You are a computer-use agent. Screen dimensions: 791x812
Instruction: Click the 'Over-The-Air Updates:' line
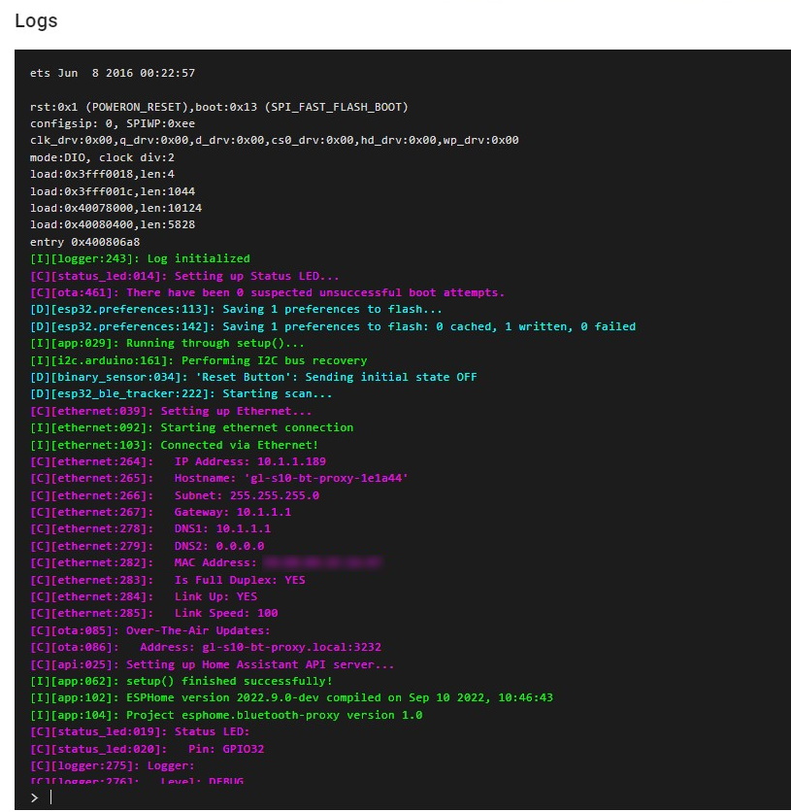point(150,630)
